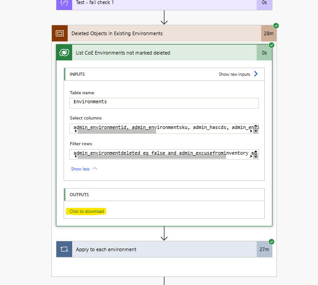Collapse Deleted Objects in Existing Environments header
This screenshot has width=318, height=285.
(164, 33)
